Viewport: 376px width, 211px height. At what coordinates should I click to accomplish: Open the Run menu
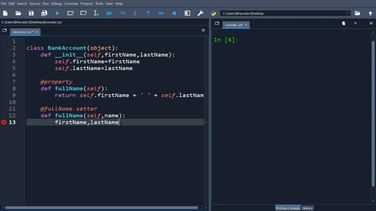click(x=46, y=4)
